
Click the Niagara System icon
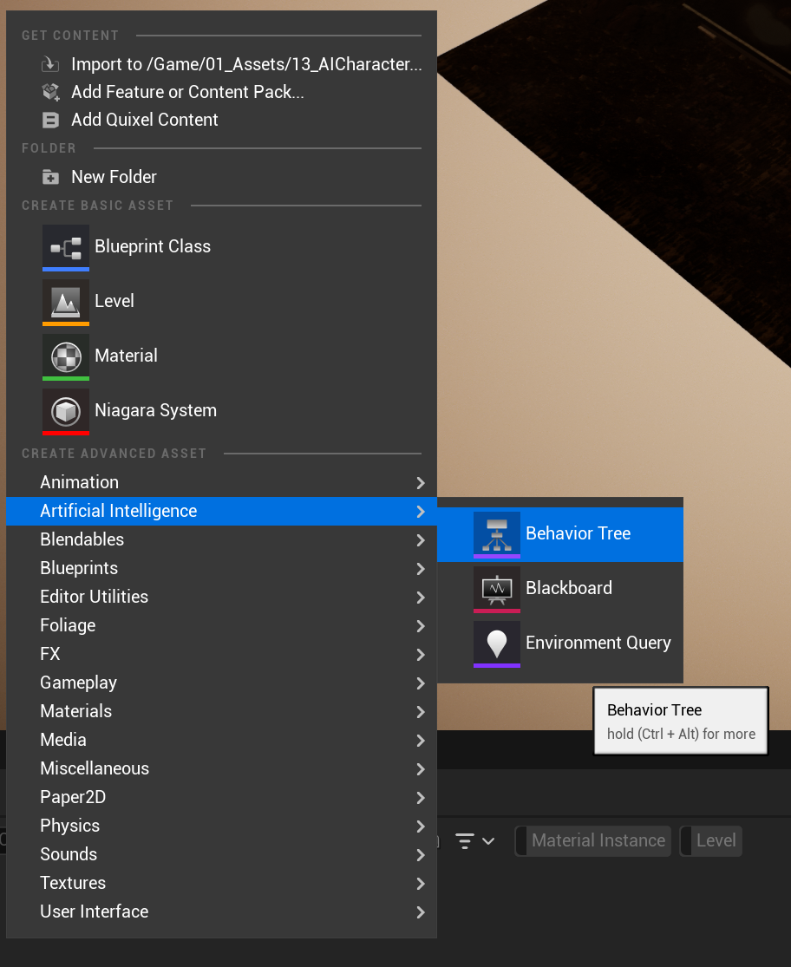coord(65,411)
